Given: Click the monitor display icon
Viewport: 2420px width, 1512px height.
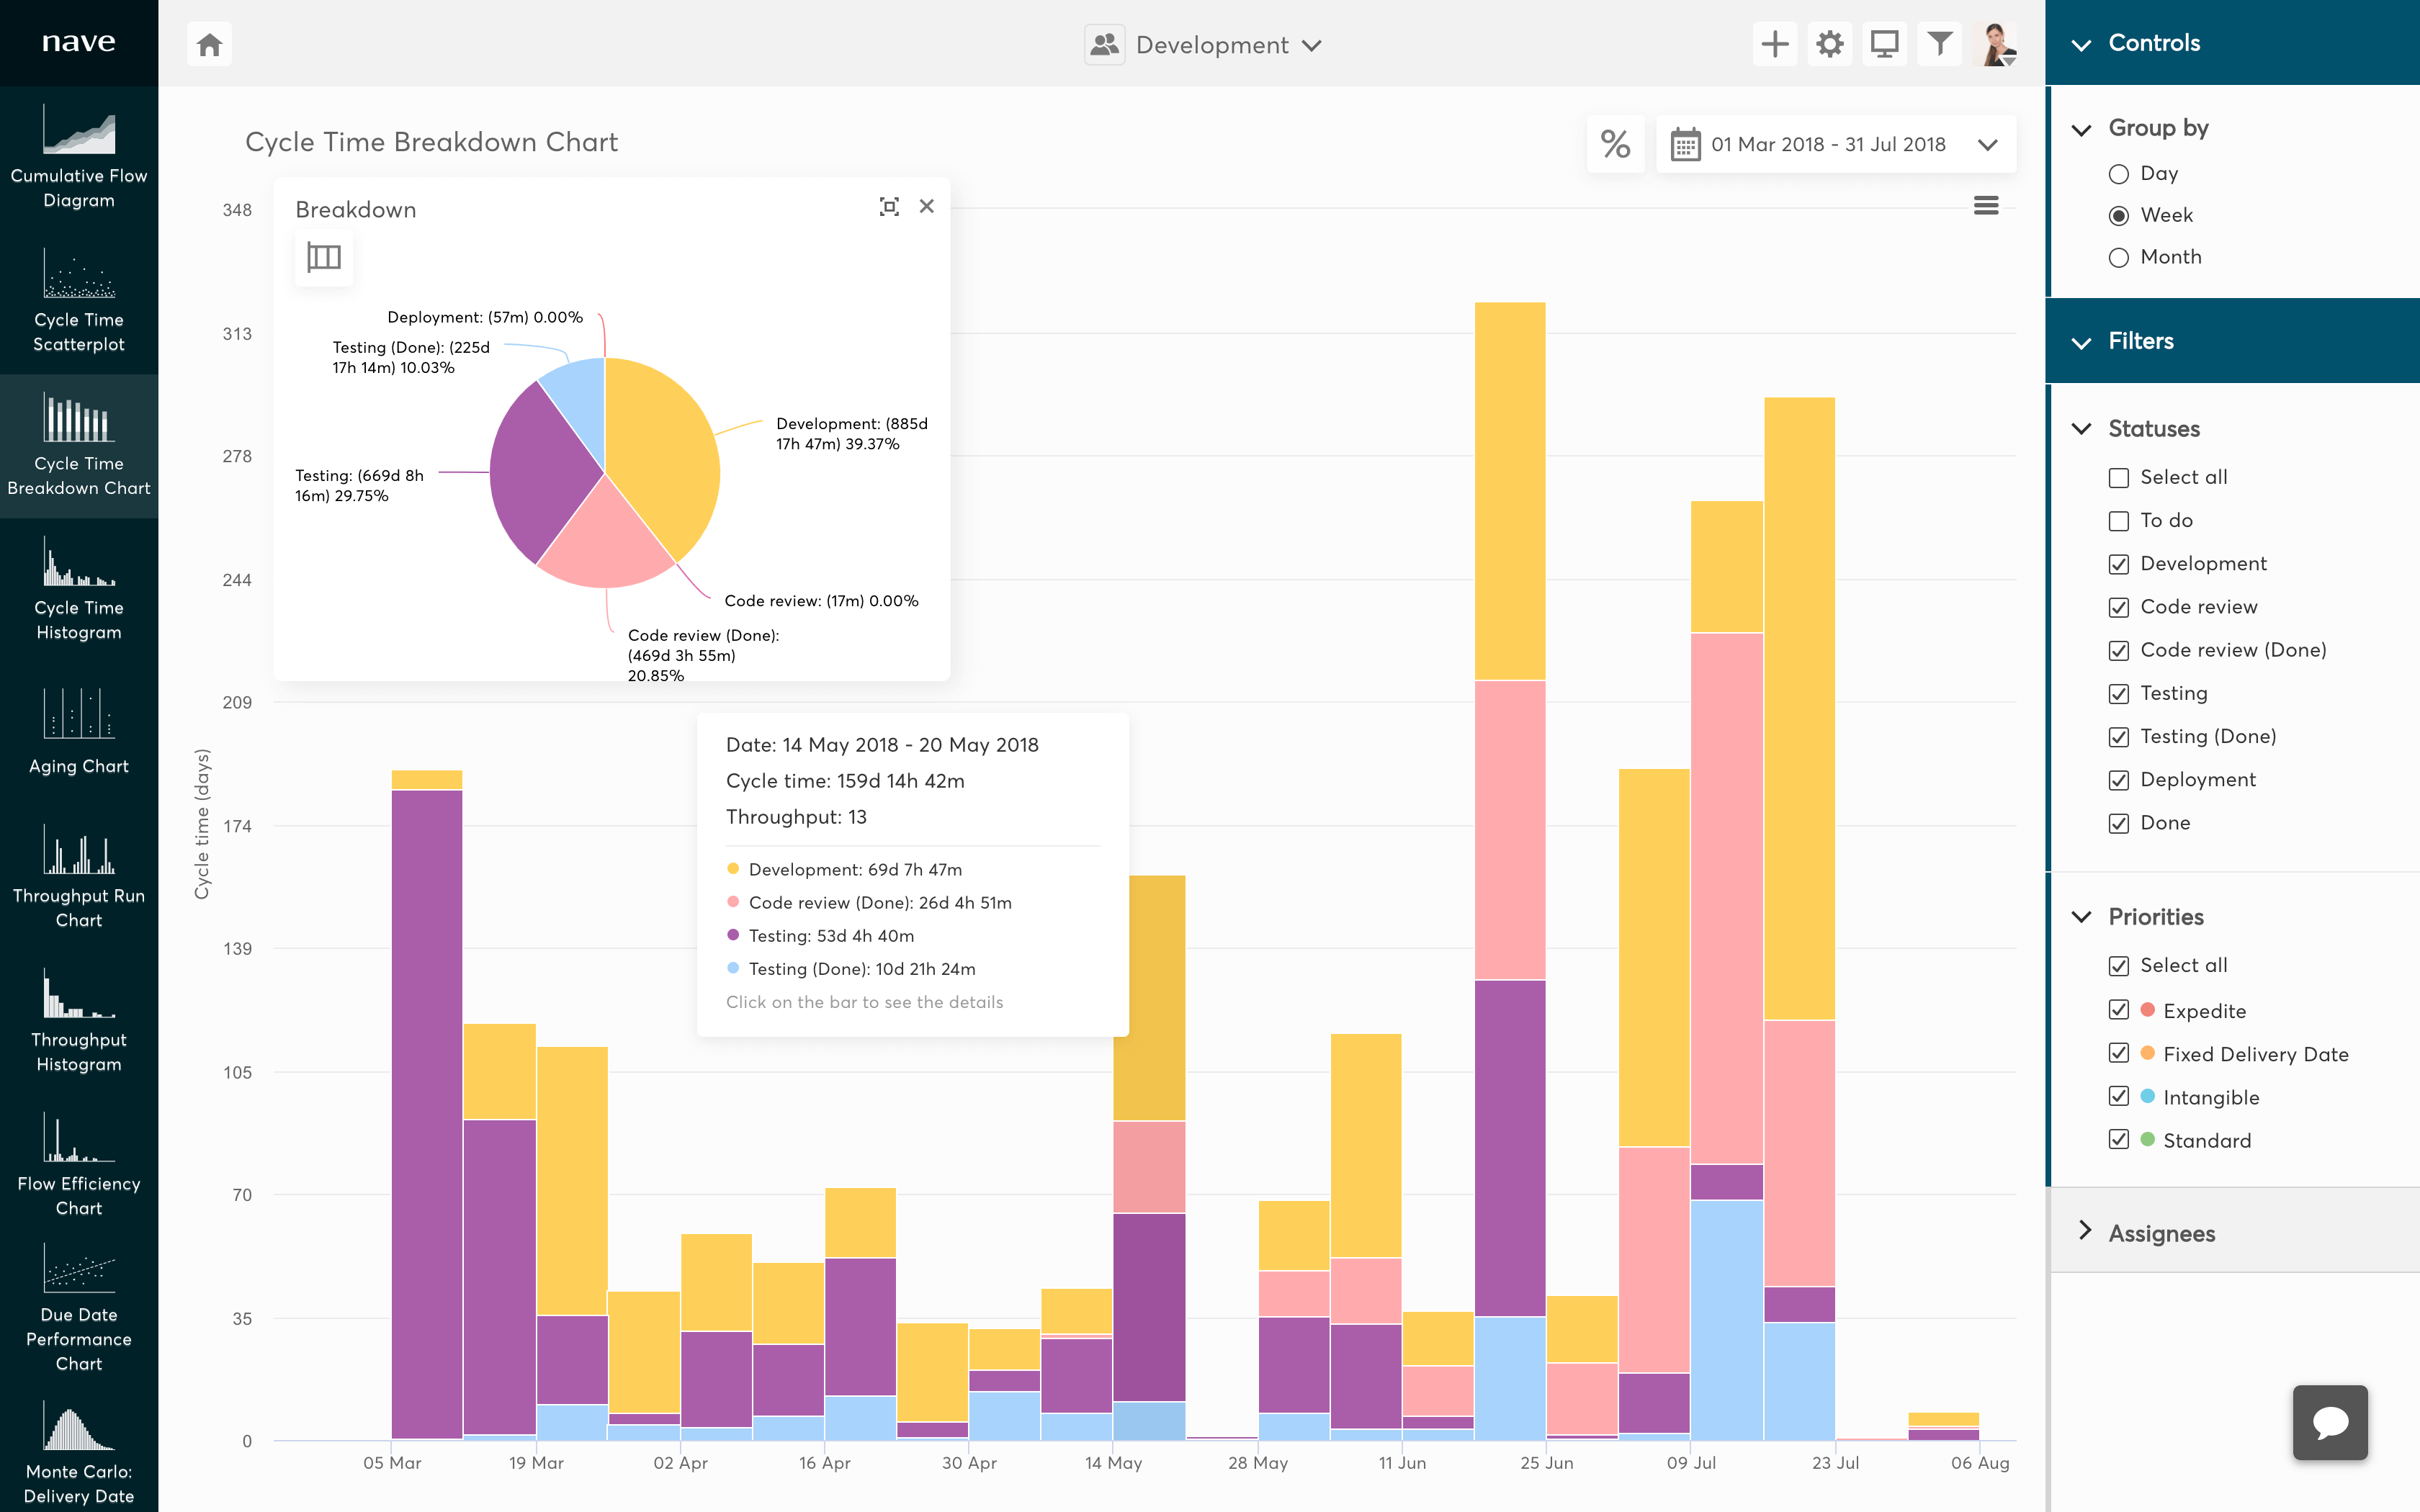Looking at the screenshot, I should (x=1884, y=45).
